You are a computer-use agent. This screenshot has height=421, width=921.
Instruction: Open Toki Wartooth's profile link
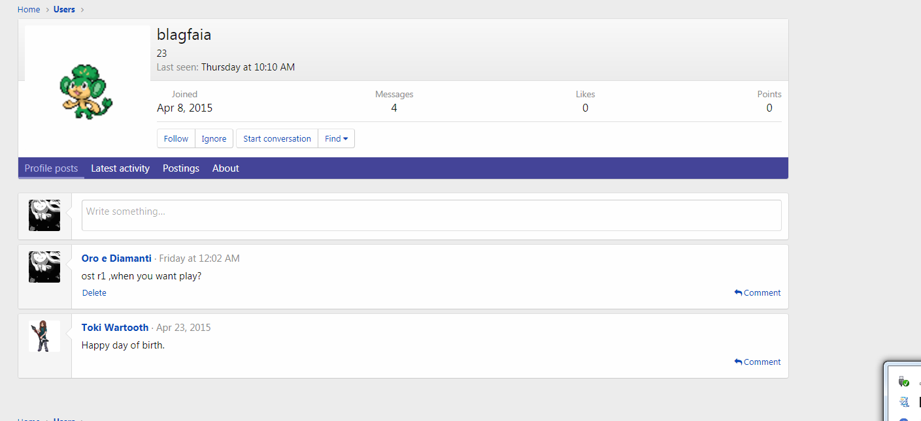pyautogui.click(x=115, y=328)
